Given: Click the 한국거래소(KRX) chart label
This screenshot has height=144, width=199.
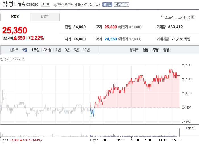Looking at the screenshot, I should pos(12,59).
